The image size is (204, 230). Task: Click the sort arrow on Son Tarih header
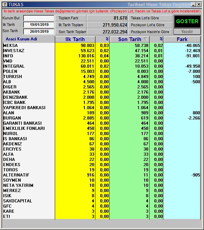pos(146,39)
